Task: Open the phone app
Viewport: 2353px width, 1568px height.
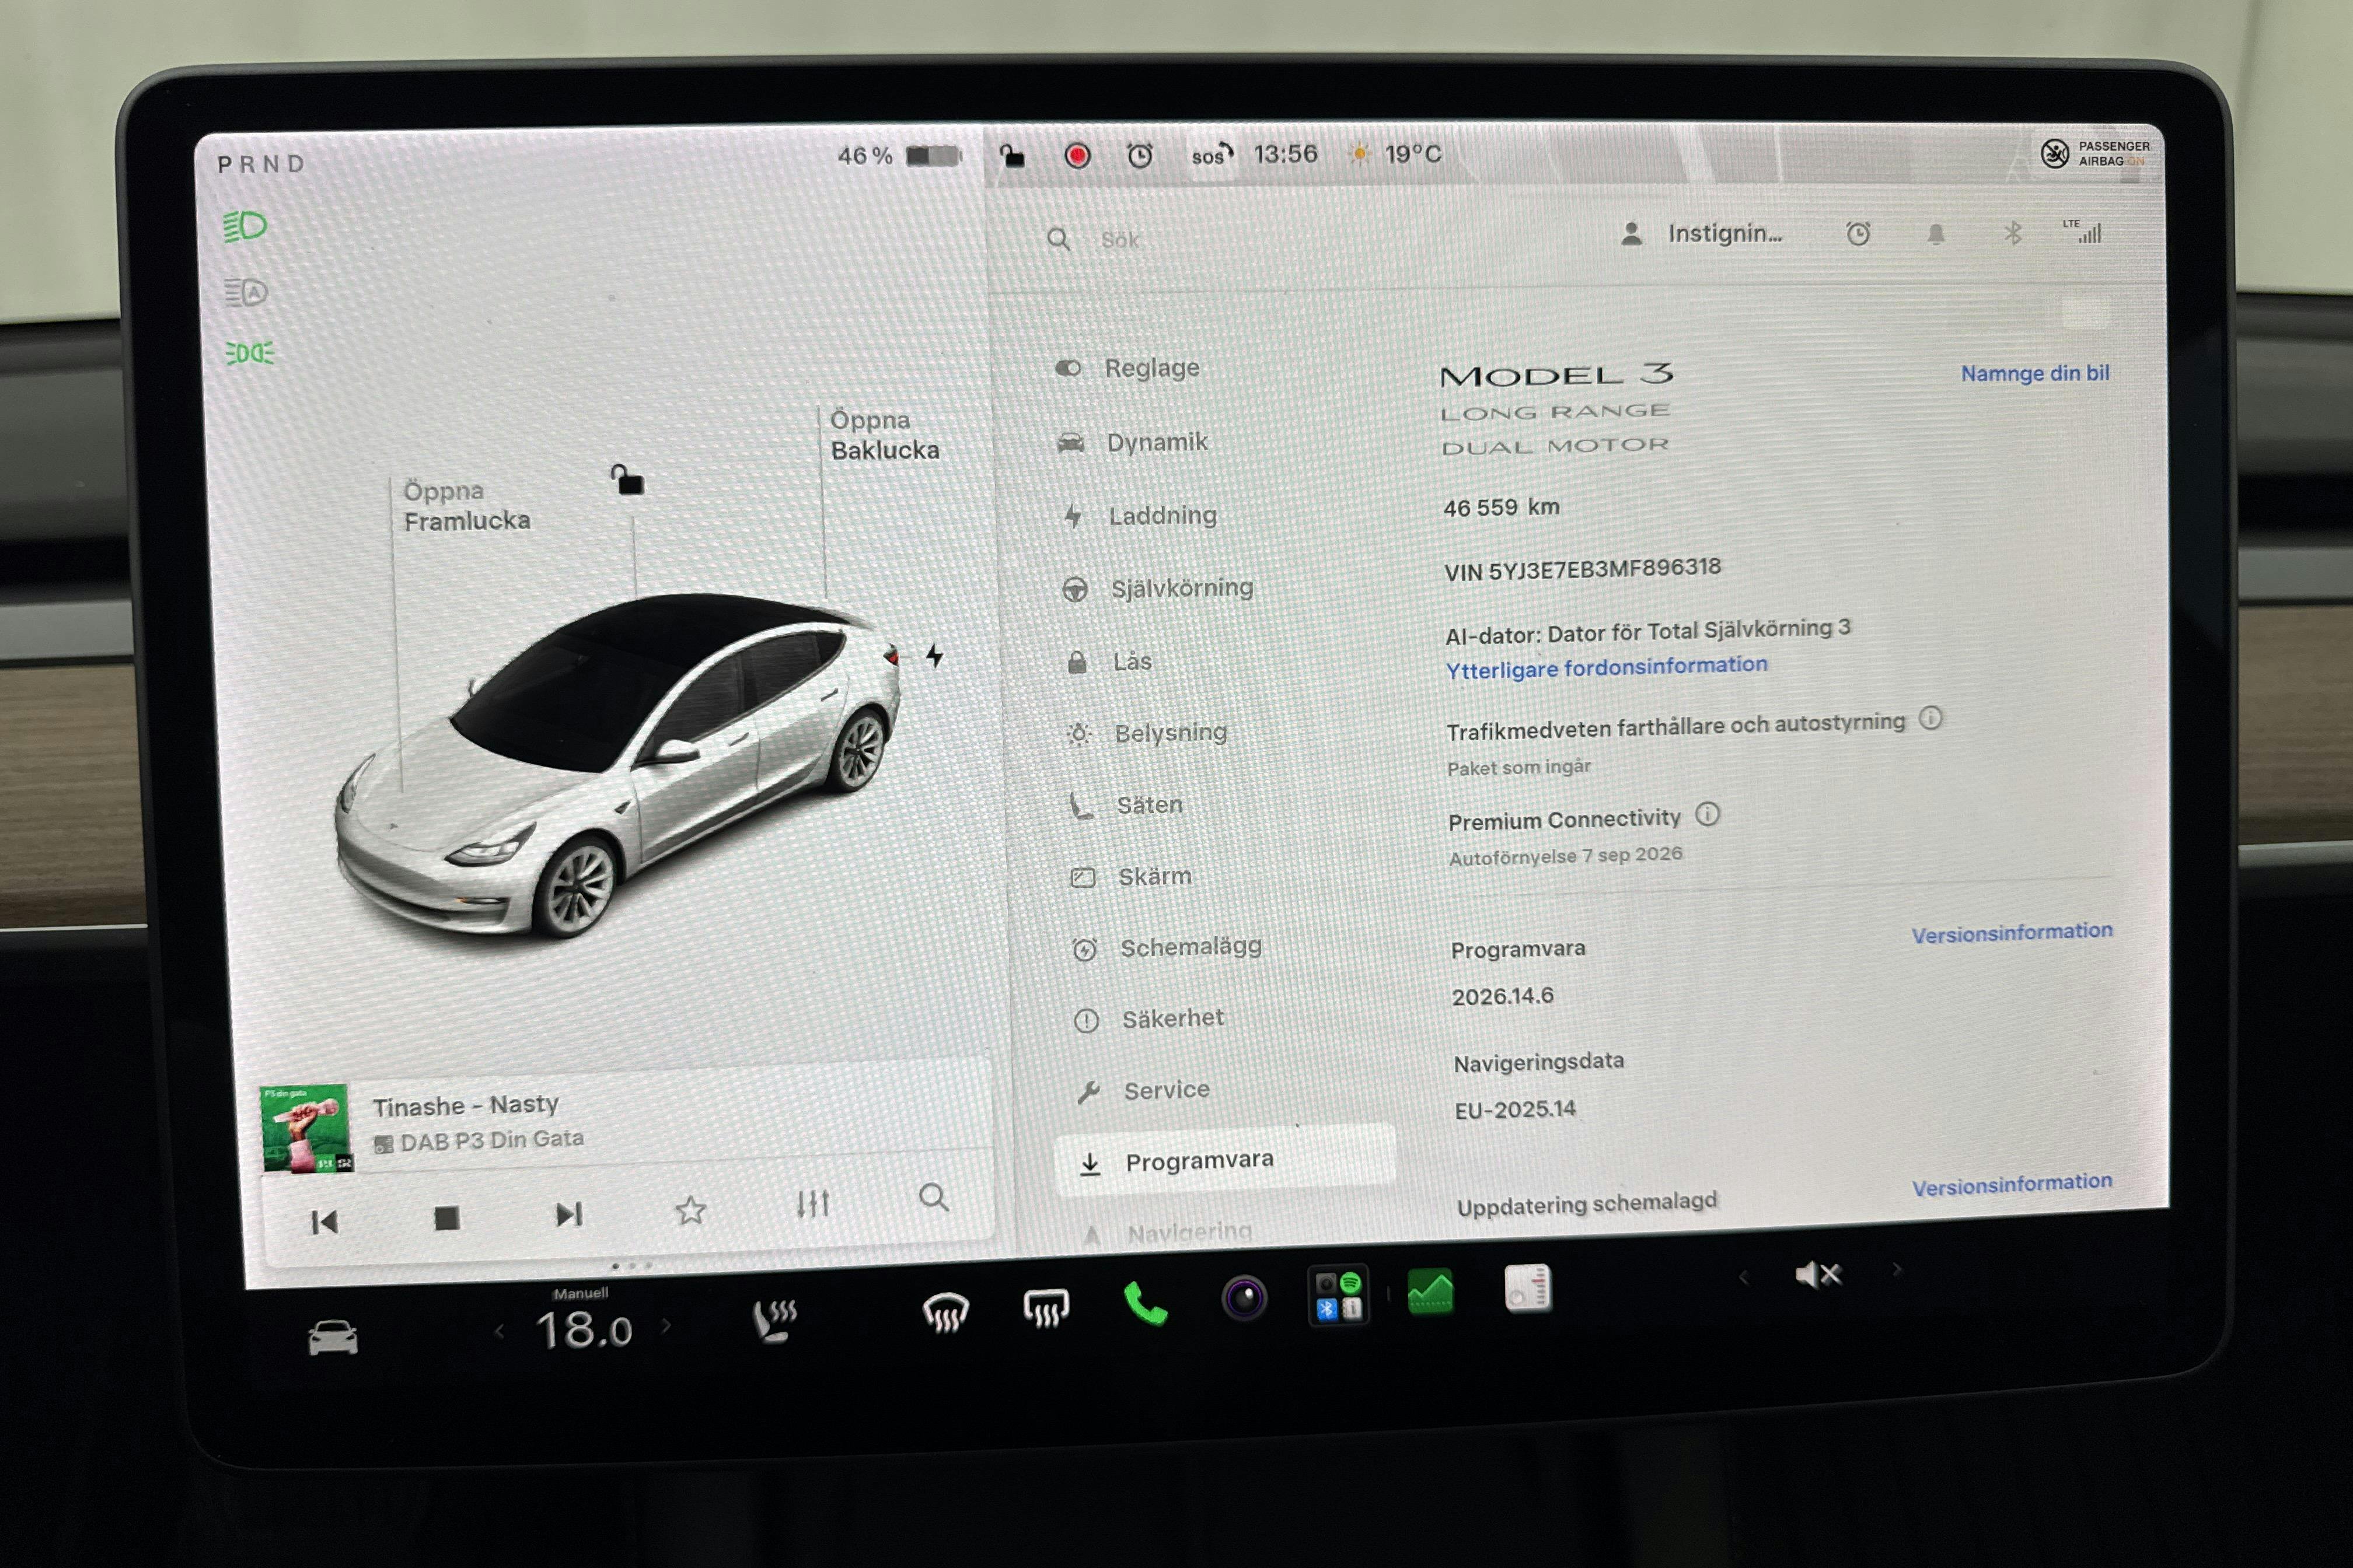Action: [1144, 1304]
